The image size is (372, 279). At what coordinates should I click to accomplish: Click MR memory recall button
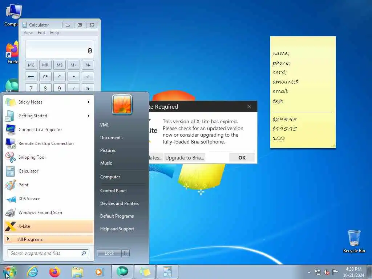click(45, 65)
